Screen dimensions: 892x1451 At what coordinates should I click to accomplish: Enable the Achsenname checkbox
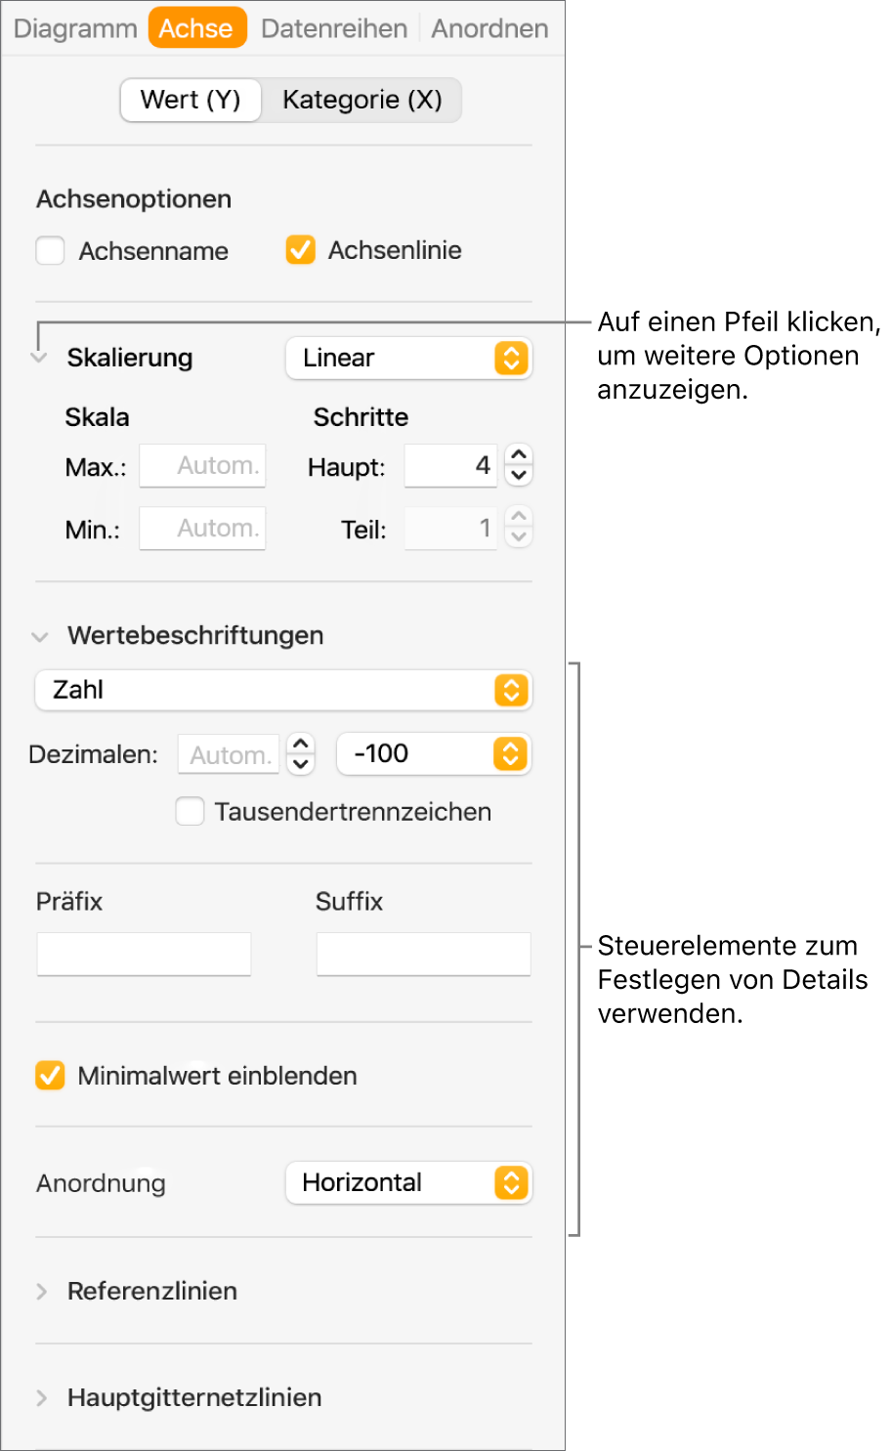(x=50, y=251)
